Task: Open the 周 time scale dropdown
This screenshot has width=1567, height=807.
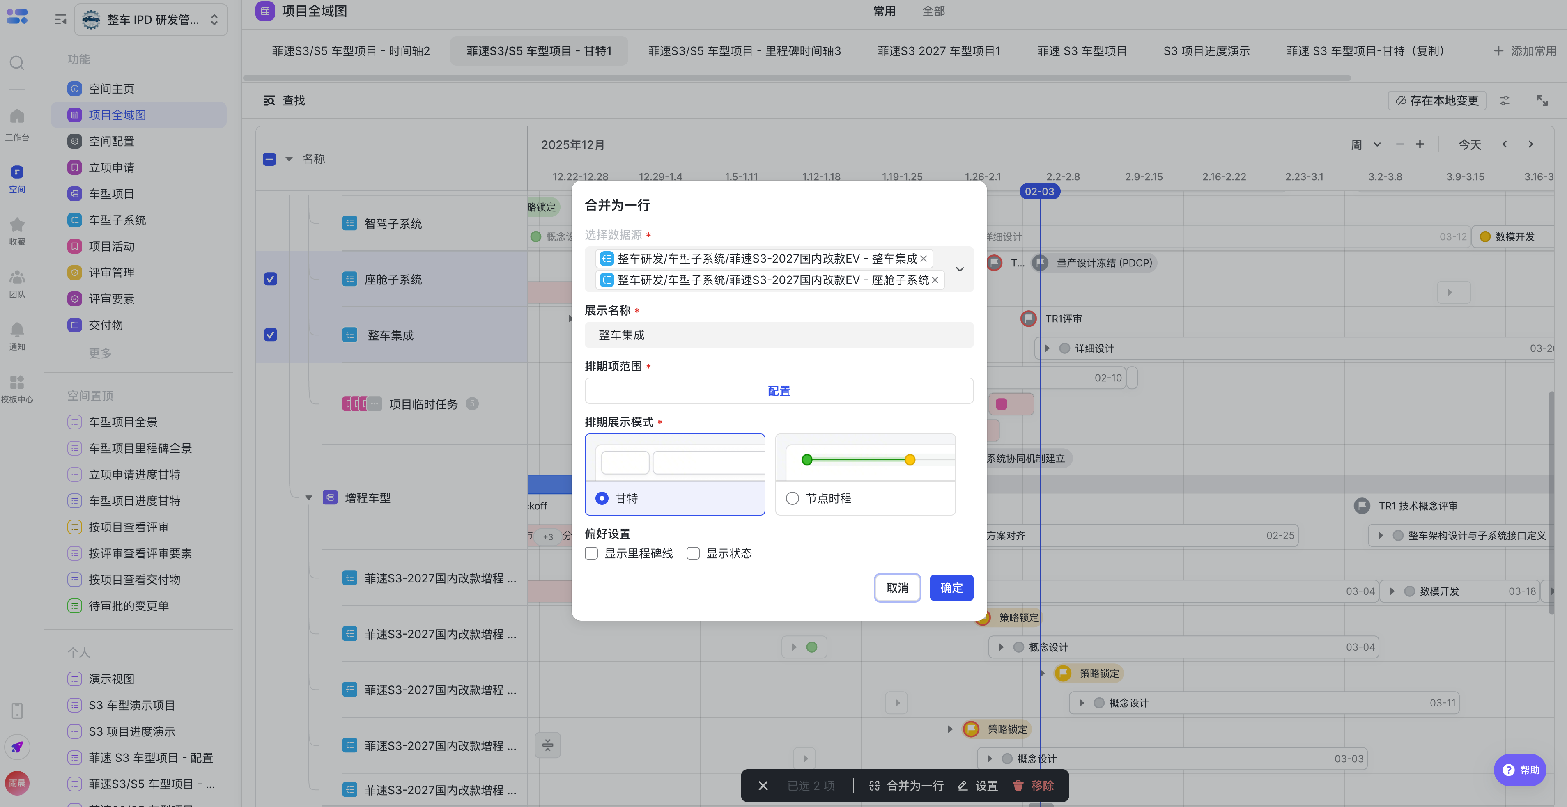Action: pyautogui.click(x=1366, y=144)
